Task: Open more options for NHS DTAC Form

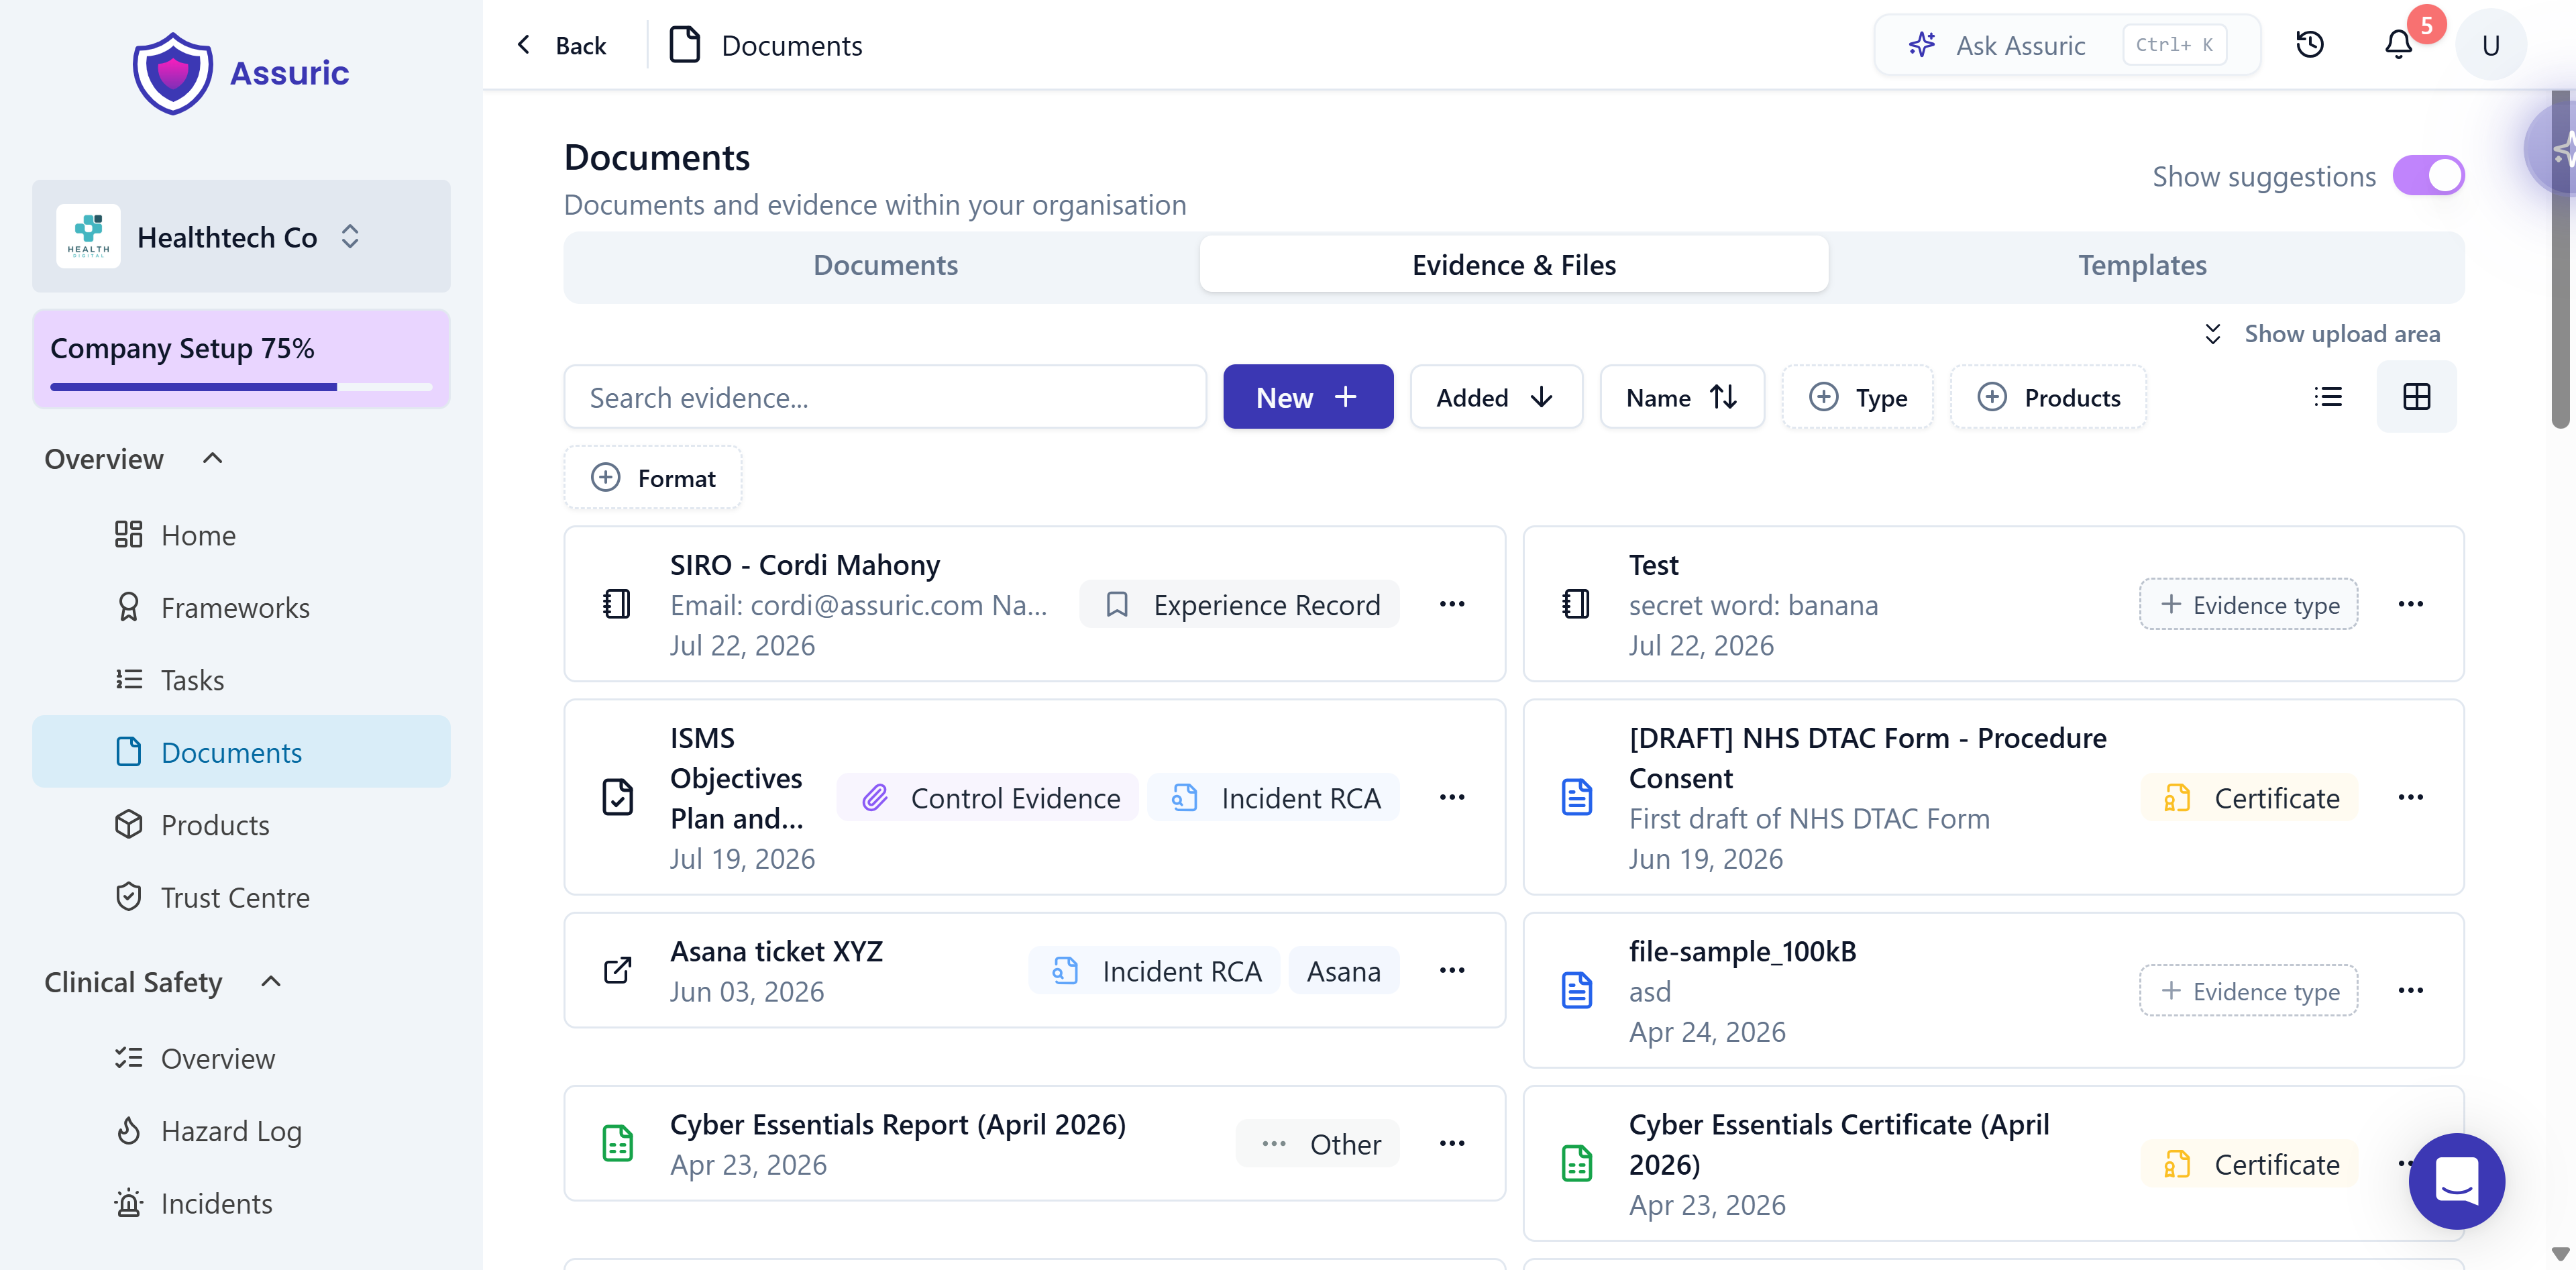Action: click(x=2410, y=797)
